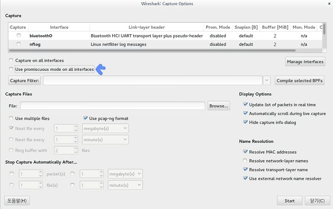Open the stop capture megabyte(s) unit dropdown

(x=125, y=174)
